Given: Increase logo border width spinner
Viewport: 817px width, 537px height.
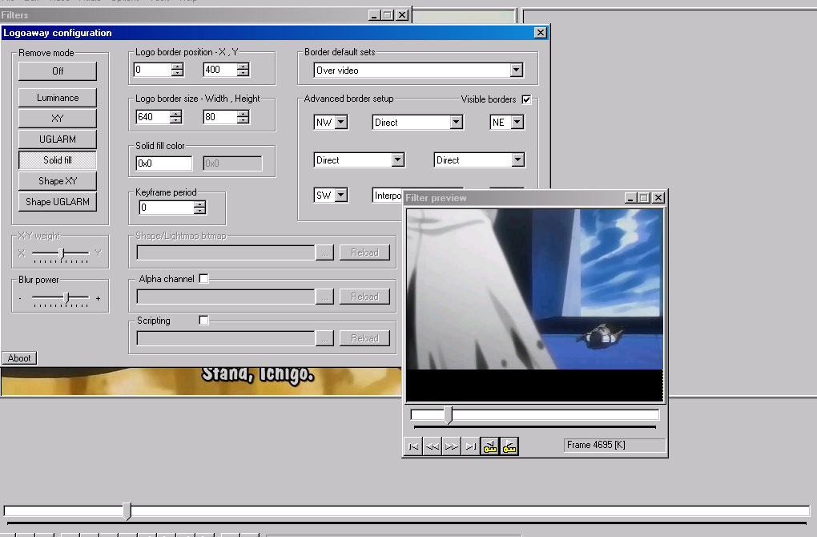Looking at the screenshot, I should 176,113.
